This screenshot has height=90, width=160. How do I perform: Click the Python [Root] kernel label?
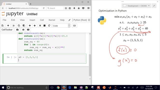point(80,20)
